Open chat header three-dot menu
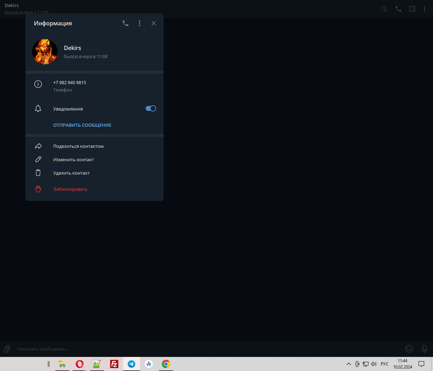This screenshot has height=371, width=433. [425, 9]
